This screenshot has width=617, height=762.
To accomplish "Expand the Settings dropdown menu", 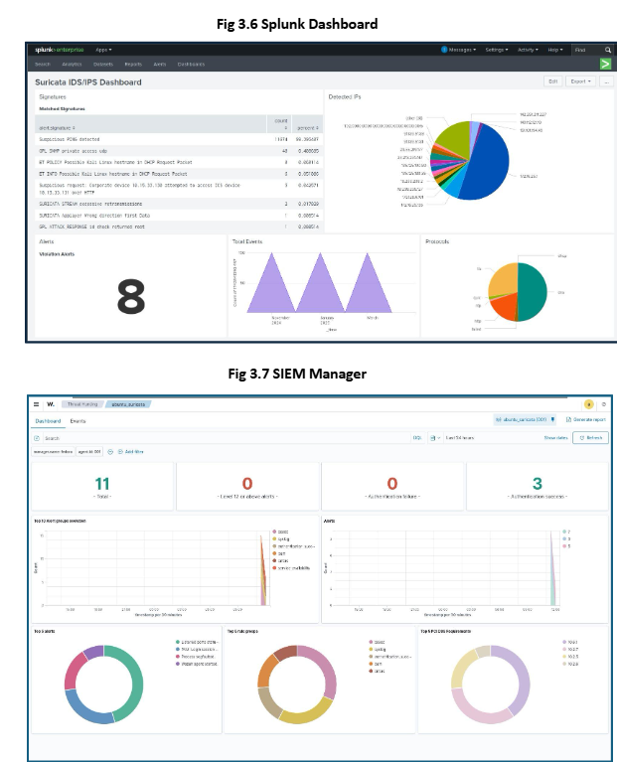I will (497, 49).
